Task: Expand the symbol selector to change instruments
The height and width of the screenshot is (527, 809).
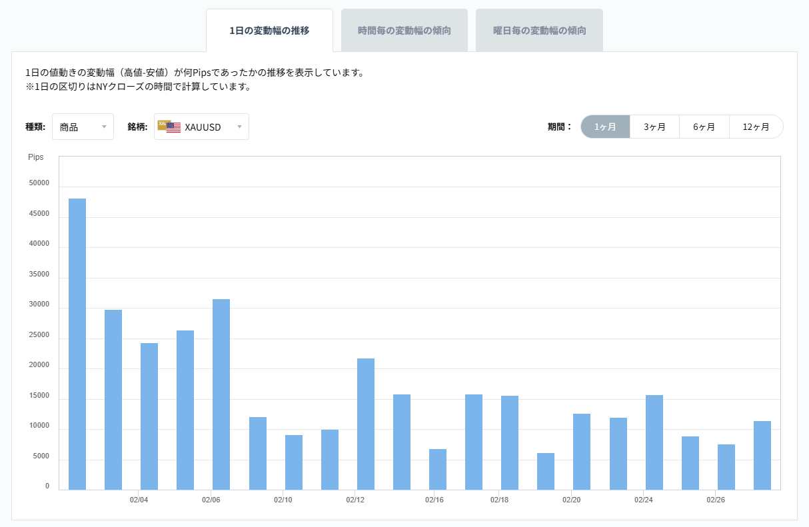Action: (201, 127)
